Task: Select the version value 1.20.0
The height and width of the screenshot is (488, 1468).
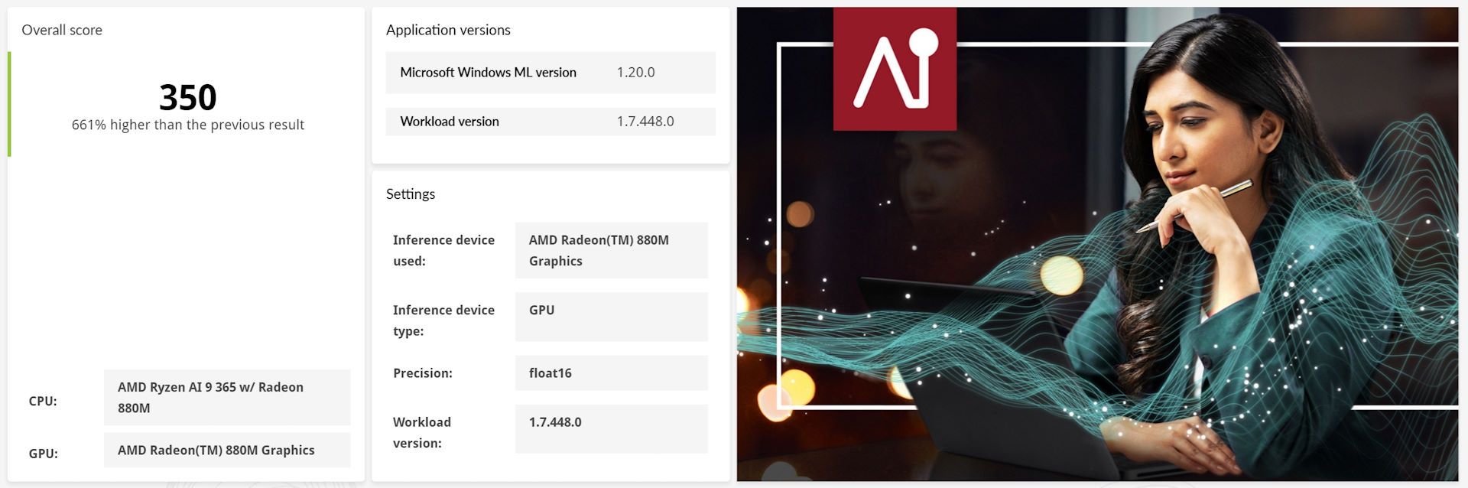Action: click(636, 72)
